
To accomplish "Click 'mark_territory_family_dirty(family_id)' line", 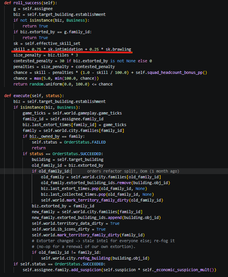I will (x=88, y=235).
